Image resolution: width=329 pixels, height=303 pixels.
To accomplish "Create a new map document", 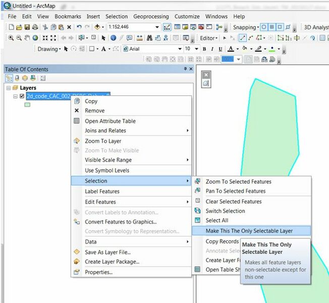I will pos(11,27).
